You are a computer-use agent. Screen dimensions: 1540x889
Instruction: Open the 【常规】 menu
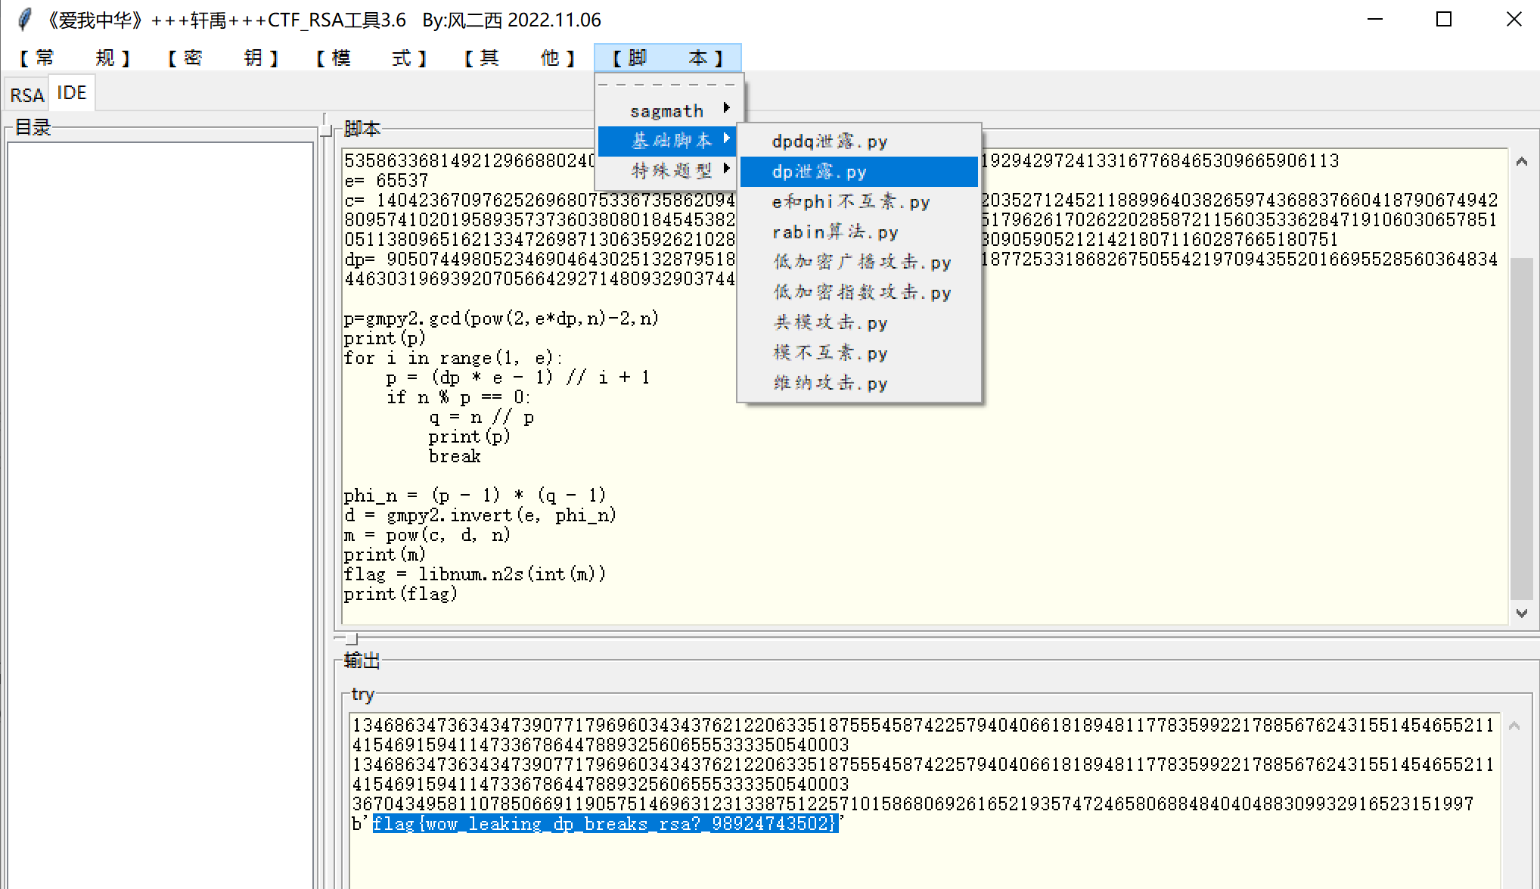(x=74, y=58)
